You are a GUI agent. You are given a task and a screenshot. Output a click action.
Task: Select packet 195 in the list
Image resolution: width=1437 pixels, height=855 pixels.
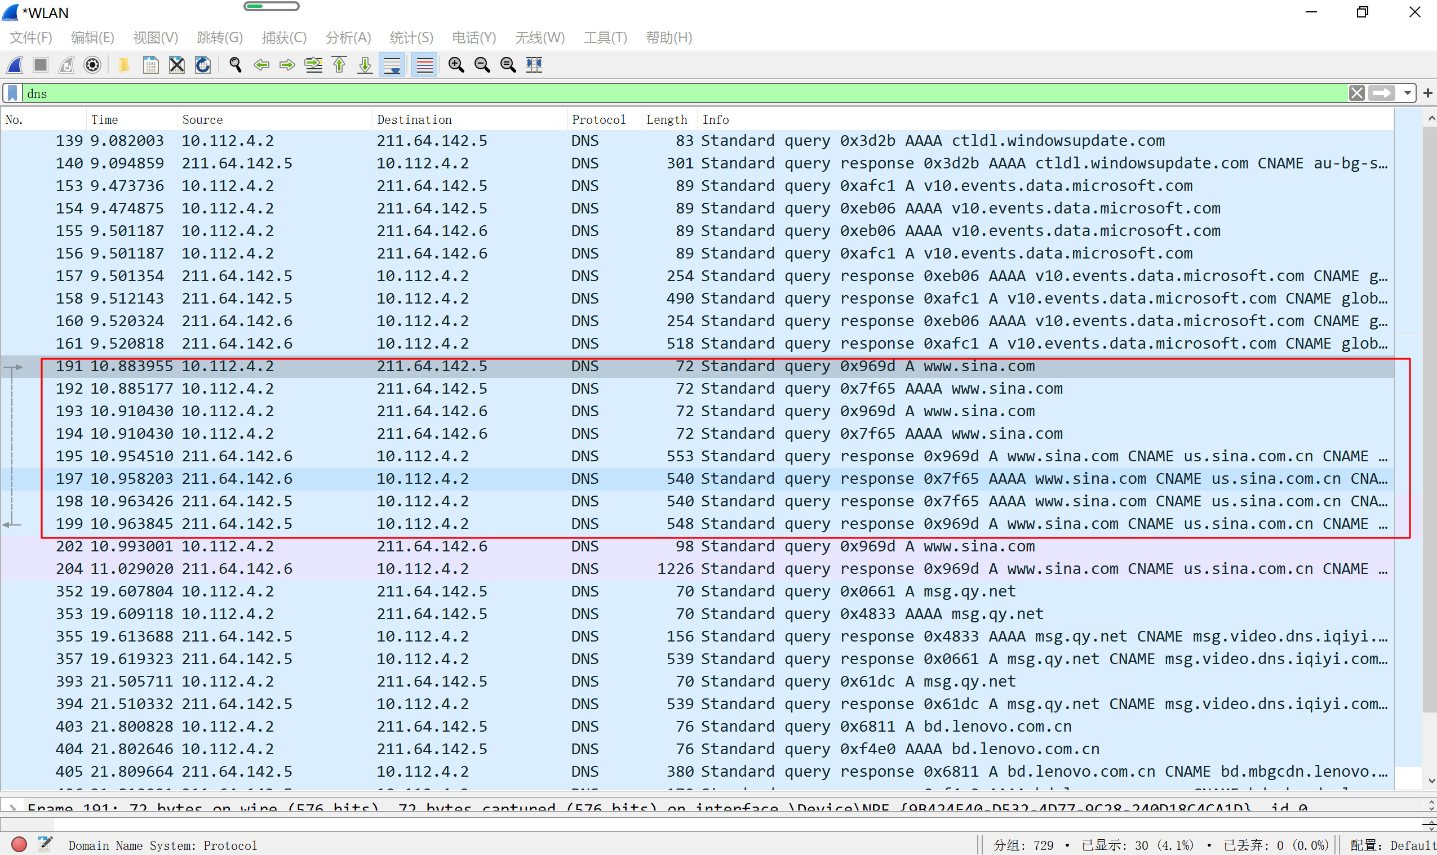[403, 456]
